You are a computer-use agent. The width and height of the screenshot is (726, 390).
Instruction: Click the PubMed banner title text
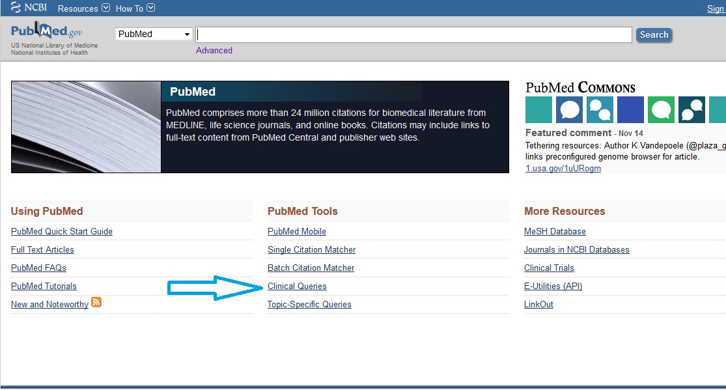193,92
